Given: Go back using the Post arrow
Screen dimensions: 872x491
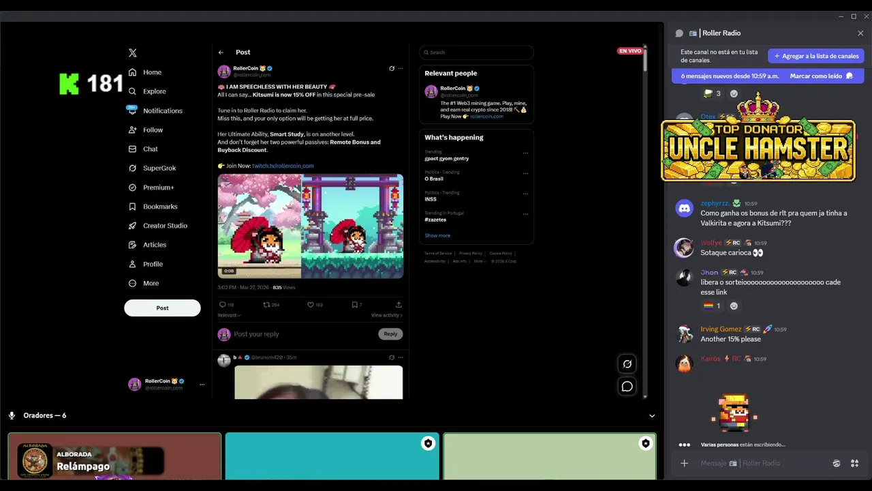Looking at the screenshot, I should 221,53.
